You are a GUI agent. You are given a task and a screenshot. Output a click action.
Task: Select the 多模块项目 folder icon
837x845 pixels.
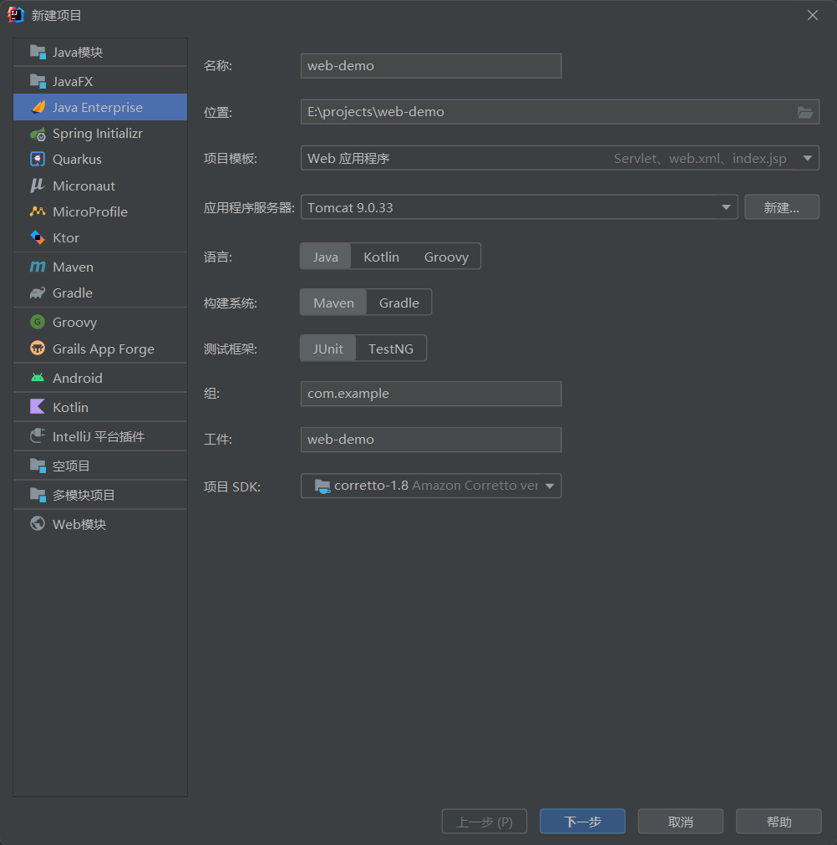38,495
